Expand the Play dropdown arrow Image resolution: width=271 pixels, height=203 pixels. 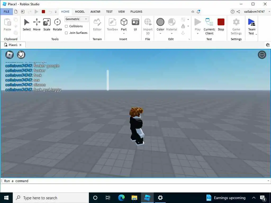(x=197, y=34)
